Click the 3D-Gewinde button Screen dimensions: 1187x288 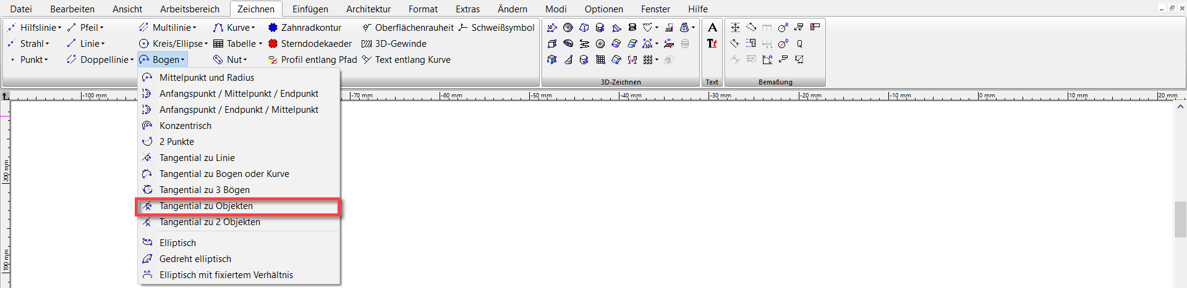(x=394, y=44)
